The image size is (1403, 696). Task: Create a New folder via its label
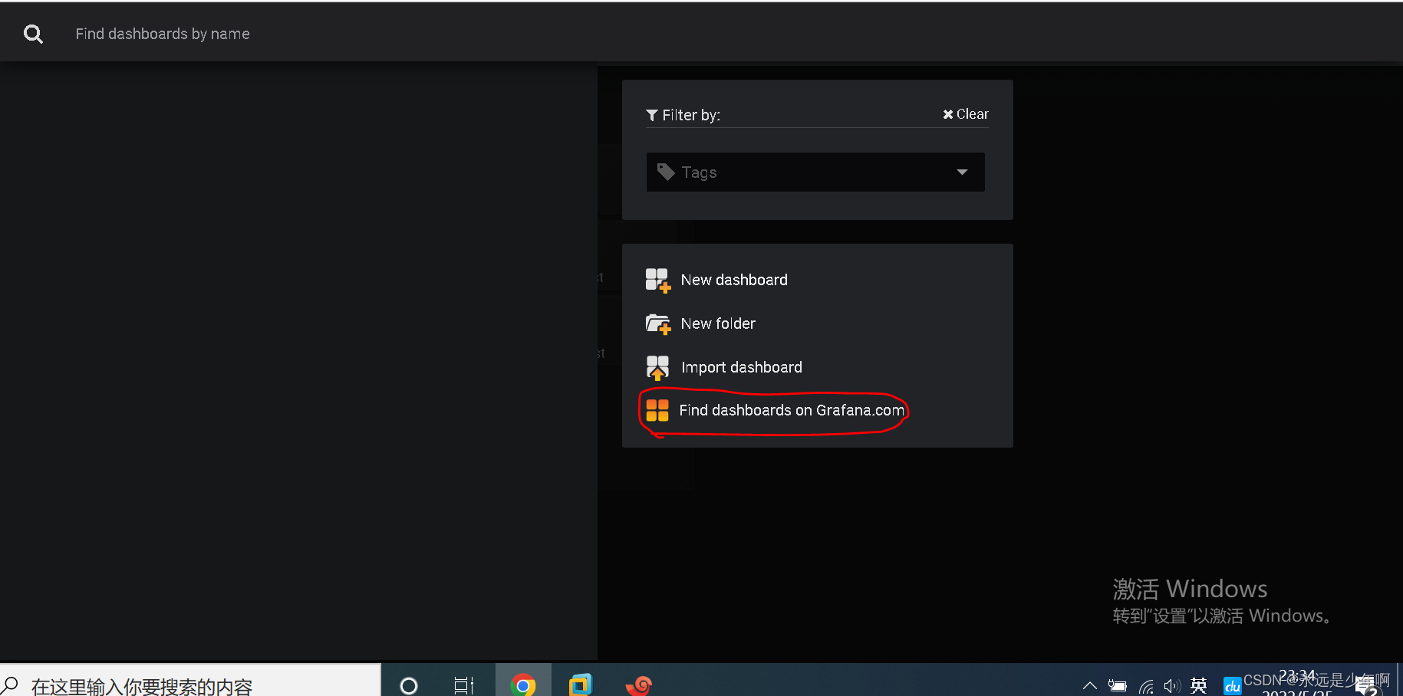pyautogui.click(x=718, y=324)
